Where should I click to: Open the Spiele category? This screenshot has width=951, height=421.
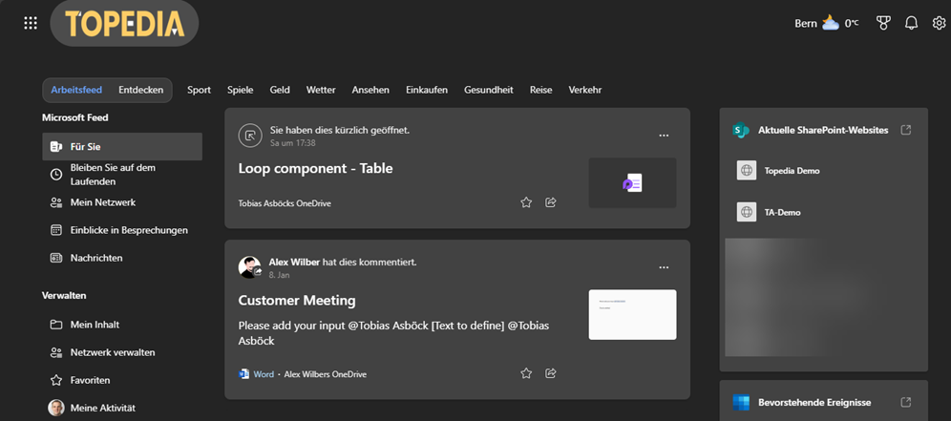(x=241, y=90)
